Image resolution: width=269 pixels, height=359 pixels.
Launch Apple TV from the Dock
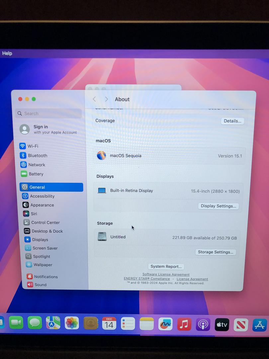coord(222,325)
